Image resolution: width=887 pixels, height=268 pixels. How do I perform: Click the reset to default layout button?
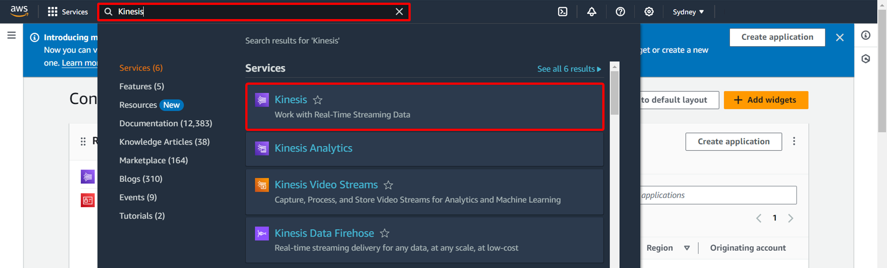click(679, 100)
